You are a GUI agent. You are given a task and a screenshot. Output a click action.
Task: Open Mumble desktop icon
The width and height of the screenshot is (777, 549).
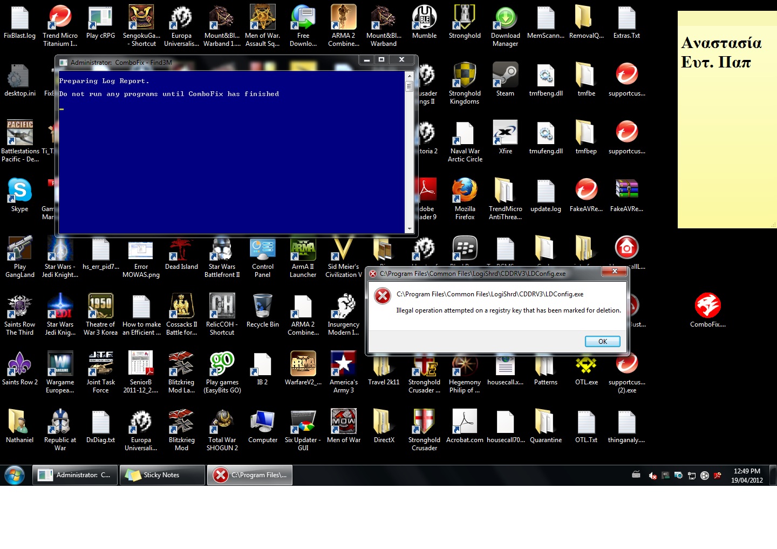[425, 22]
